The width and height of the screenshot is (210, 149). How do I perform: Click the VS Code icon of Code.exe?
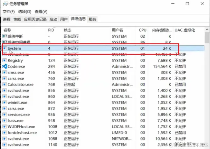[5, 66]
